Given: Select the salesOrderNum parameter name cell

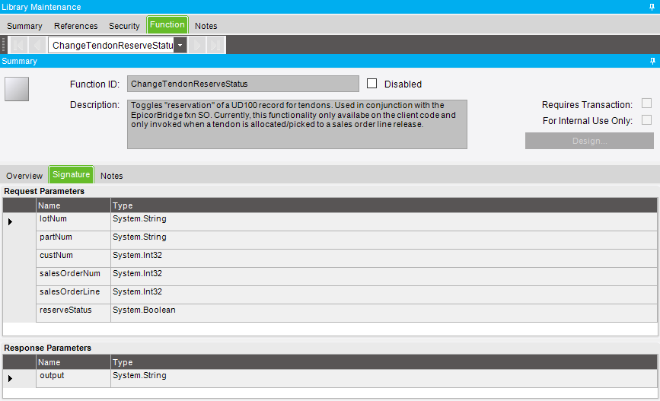Looking at the screenshot, I should [x=73, y=276].
